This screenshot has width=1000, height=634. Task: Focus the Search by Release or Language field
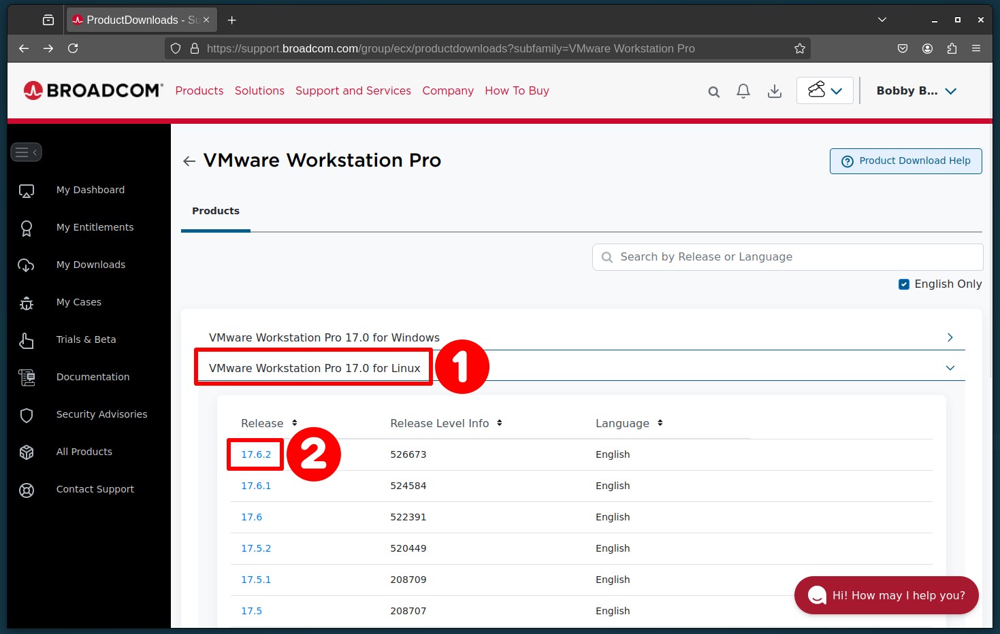click(788, 257)
